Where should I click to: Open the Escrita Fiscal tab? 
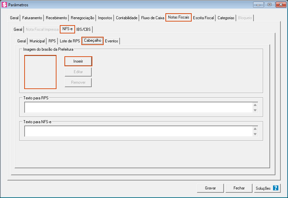pos(203,18)
